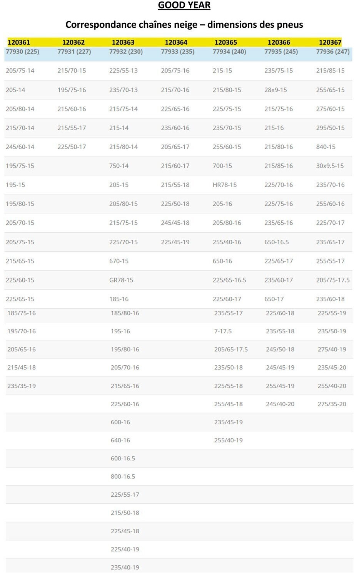The height and width of the screenshot is (573, 354).
Task: Click the 275/35-20 tire size
Action: click(x=332, y=404)
